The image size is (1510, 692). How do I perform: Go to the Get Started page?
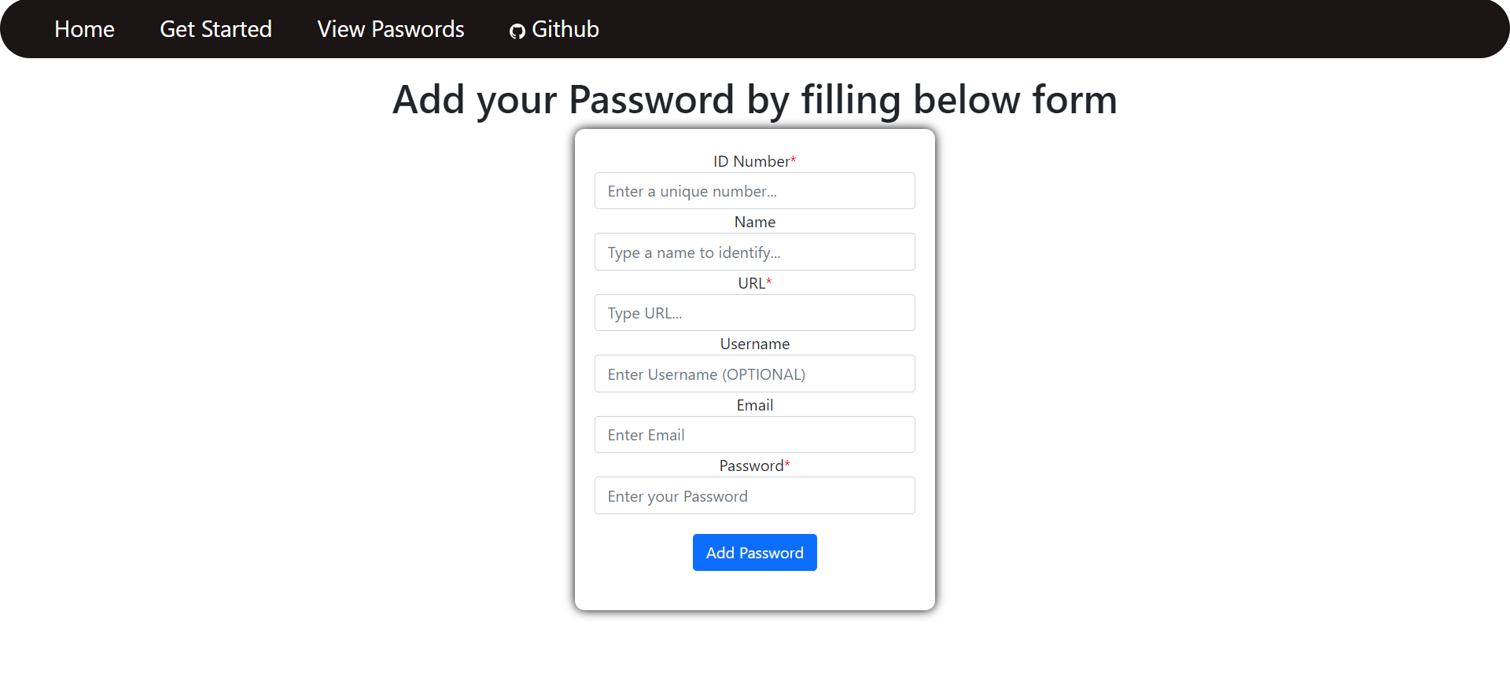coord(215,29)
